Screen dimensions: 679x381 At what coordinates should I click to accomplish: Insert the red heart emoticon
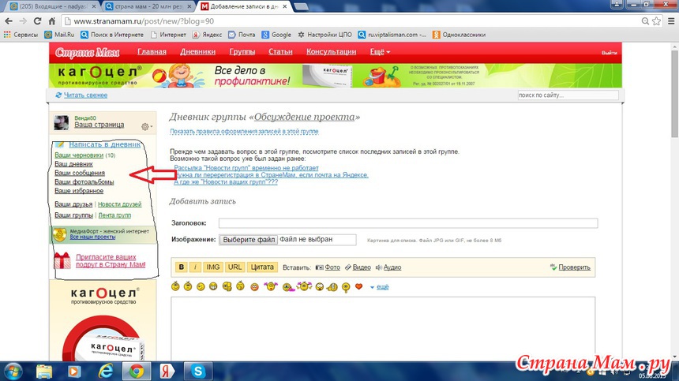coord(358,286)
